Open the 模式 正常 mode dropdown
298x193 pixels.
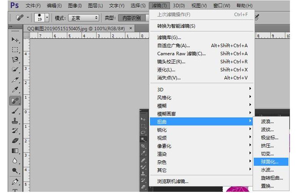[83, 18]
